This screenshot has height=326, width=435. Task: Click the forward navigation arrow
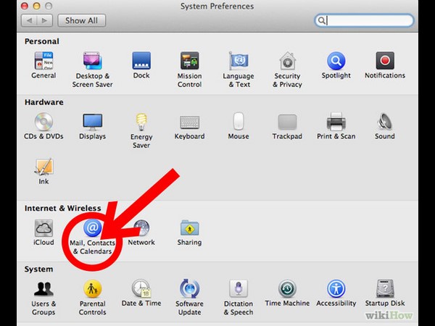(45, 20)
